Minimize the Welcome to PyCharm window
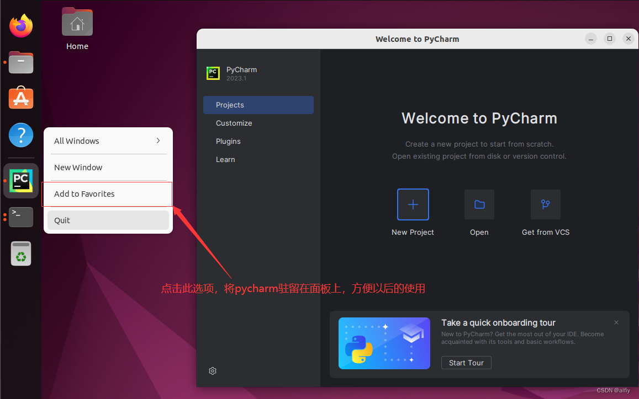 click(591, 39)
